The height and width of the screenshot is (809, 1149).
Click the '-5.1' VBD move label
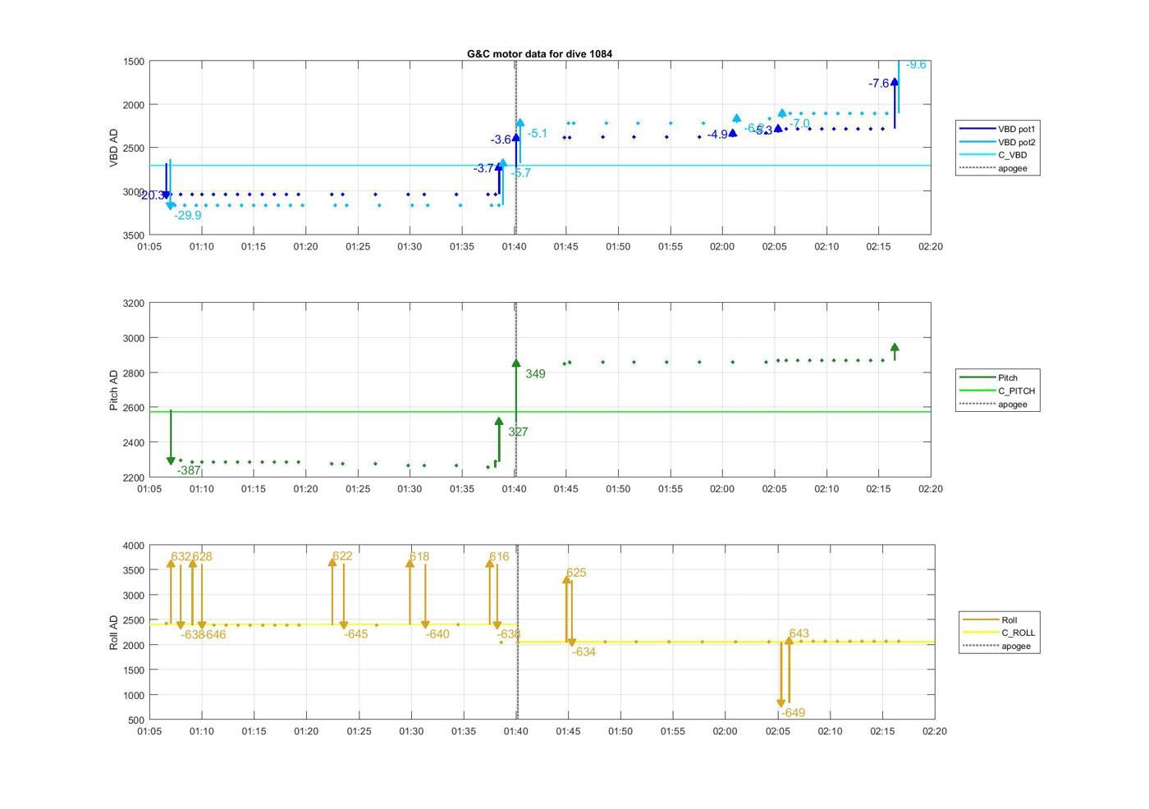pyautogui.click(x=537, y=133)
